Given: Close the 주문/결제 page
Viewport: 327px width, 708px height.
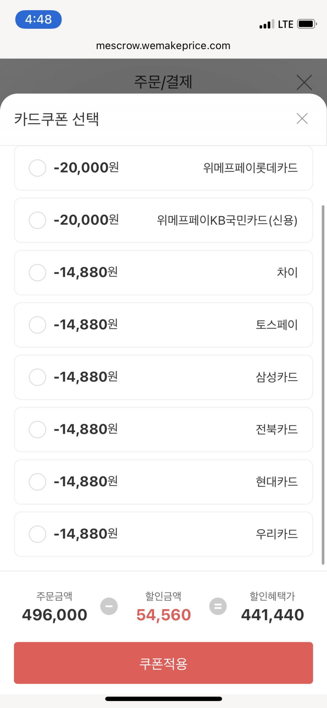Looking at the screenshot, I should point(304,82).
